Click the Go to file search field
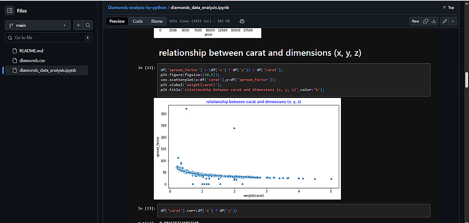469x223 pixels. (x=47, y=37)
